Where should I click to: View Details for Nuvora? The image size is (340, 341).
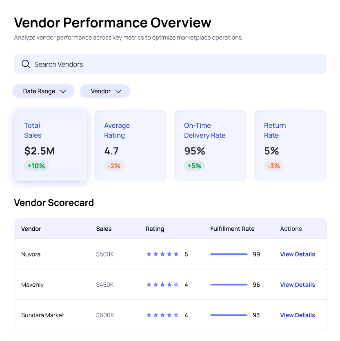click(x=297, y=254)
